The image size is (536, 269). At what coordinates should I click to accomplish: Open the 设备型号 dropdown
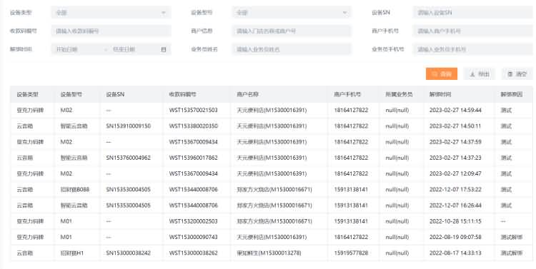pos(292,13)
